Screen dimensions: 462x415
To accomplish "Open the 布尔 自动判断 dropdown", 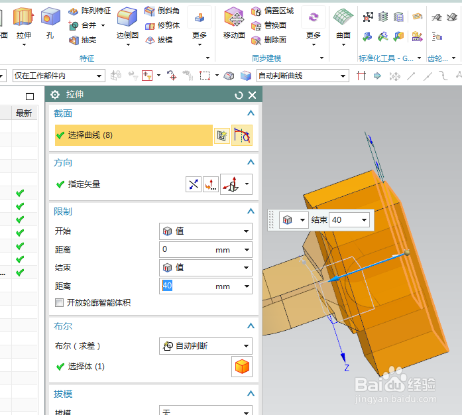I will pos(205,346).
